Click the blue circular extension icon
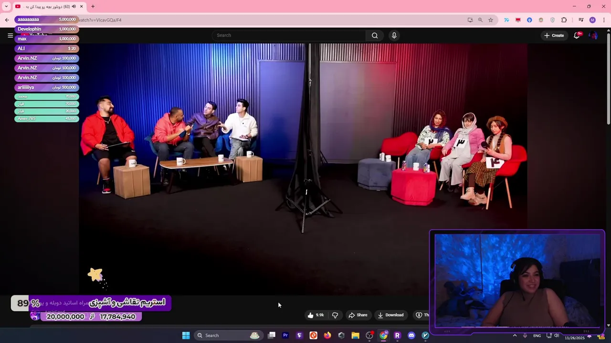This screenshot has height=343, width=611. pyautogui.click(x=529, y=20)
